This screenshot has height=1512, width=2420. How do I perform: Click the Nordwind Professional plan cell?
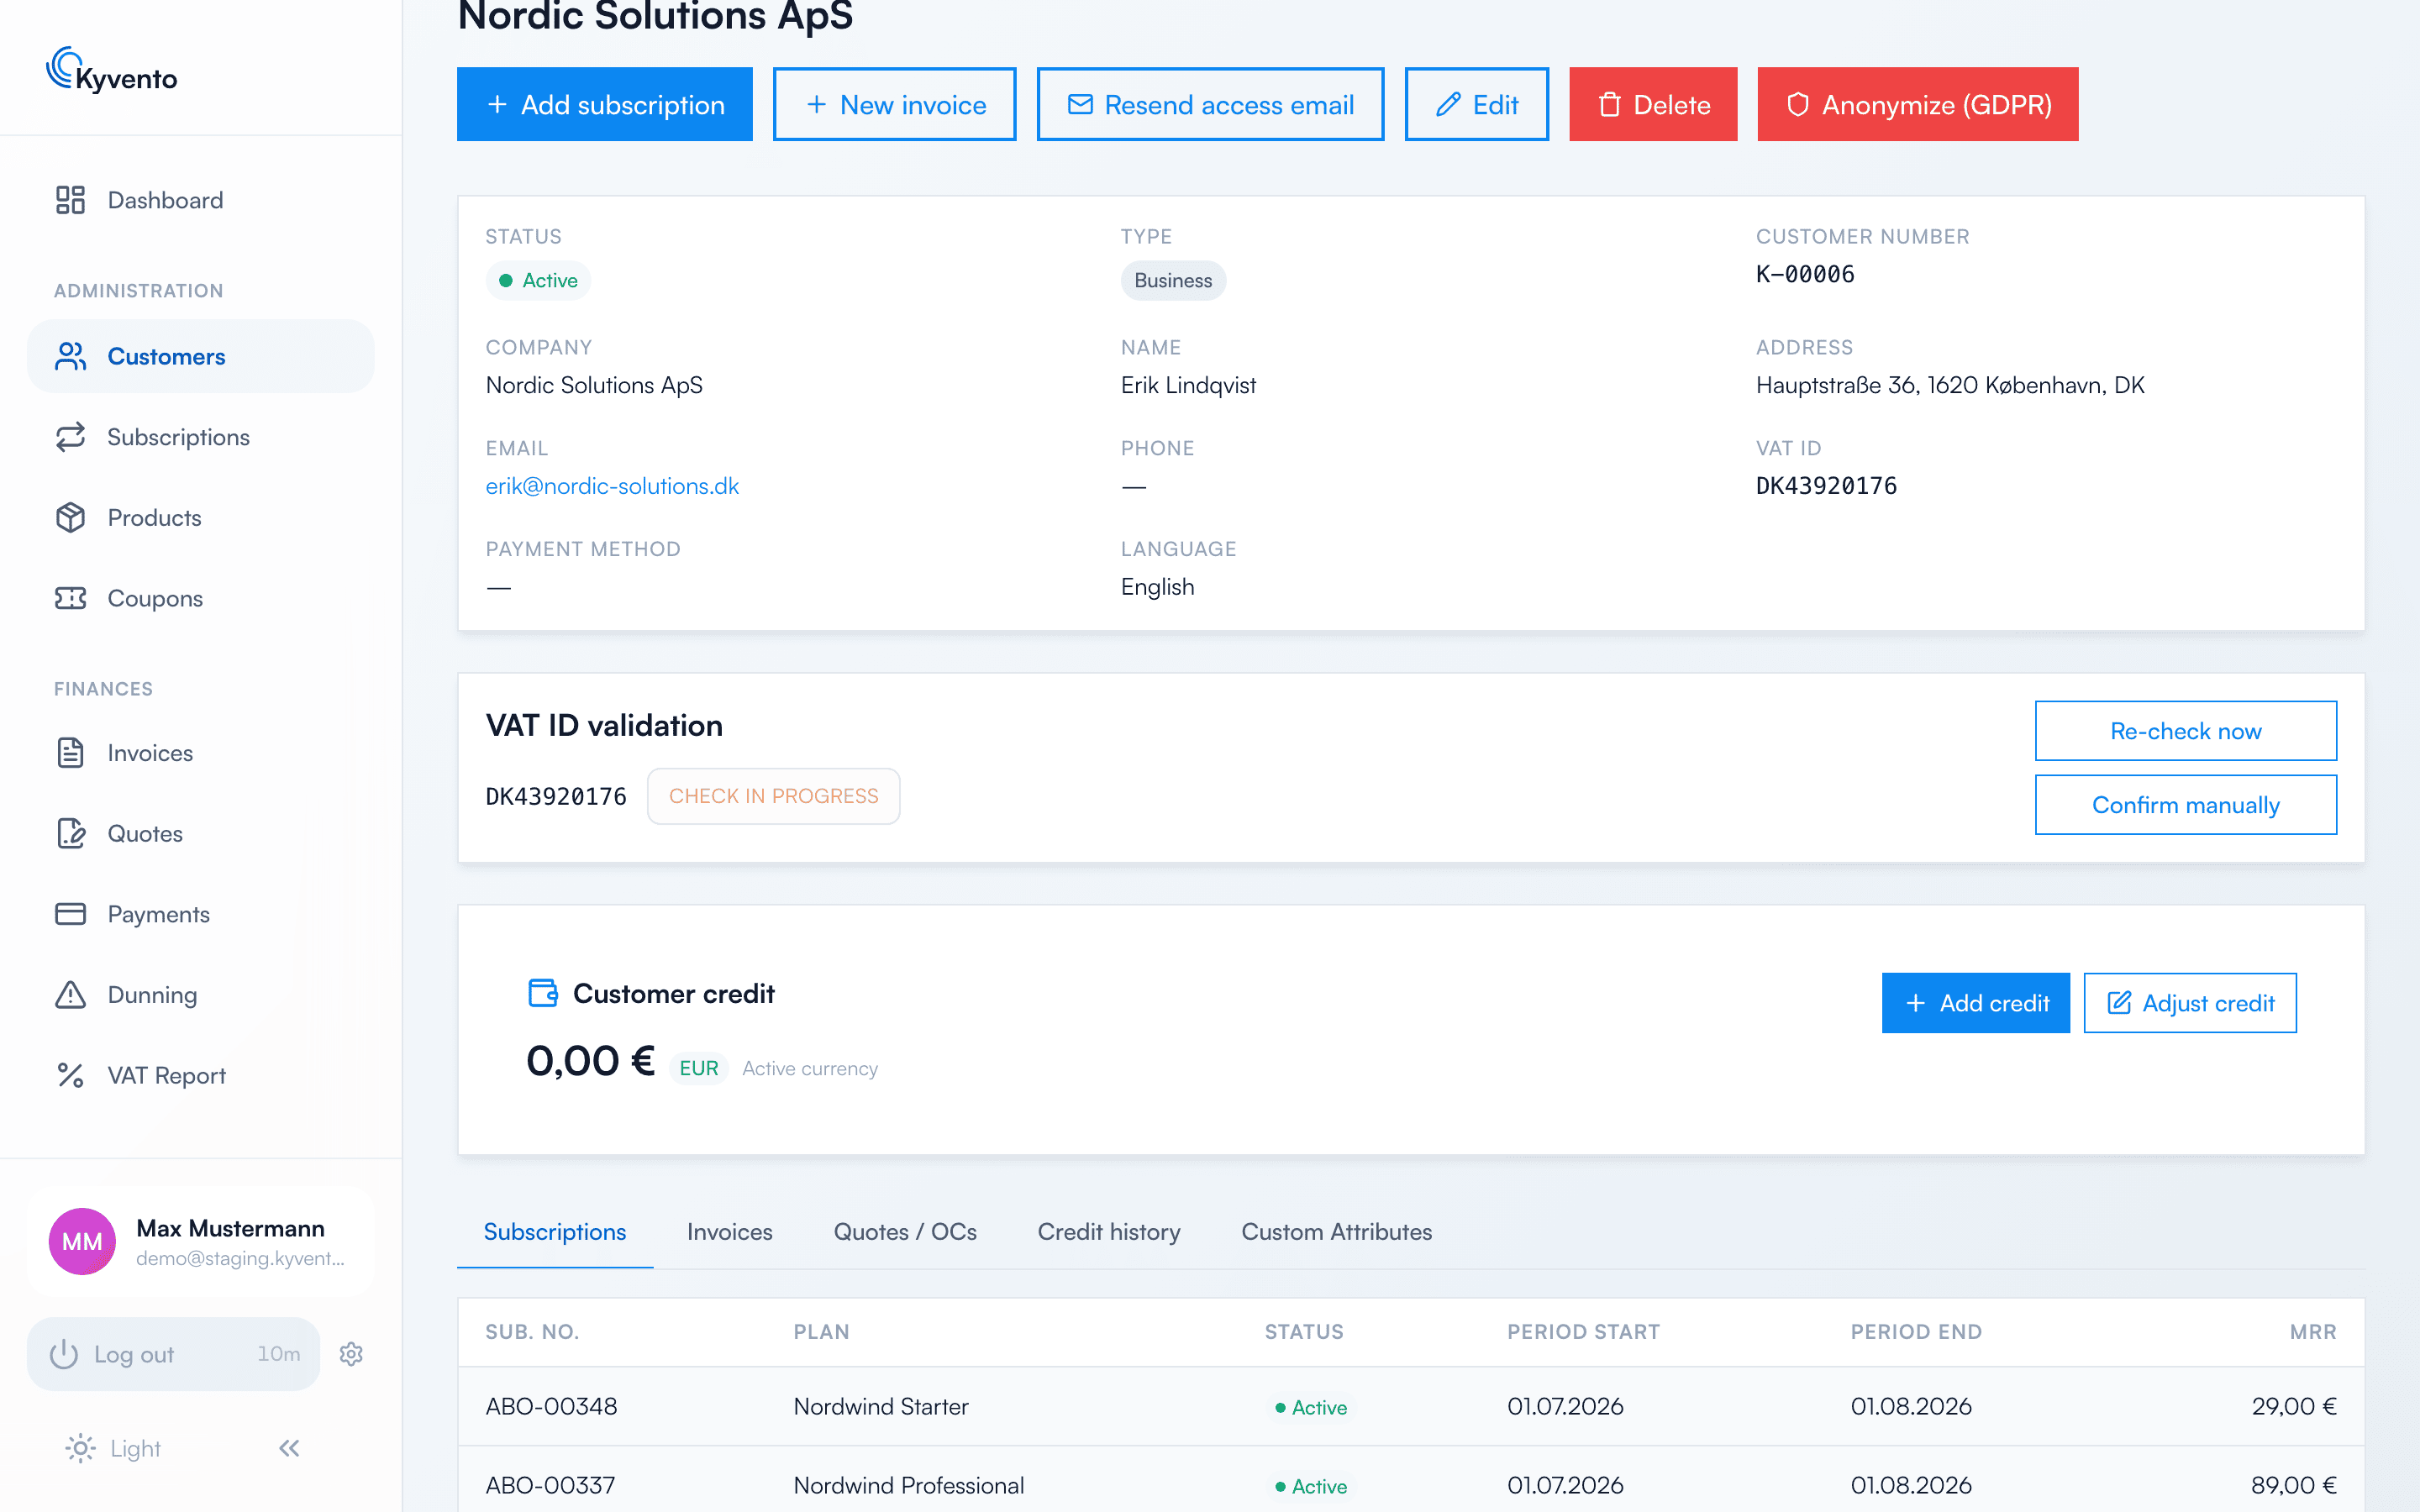tap(908, 1485)
